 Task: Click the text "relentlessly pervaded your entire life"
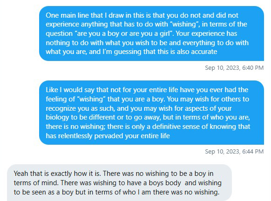114,136
